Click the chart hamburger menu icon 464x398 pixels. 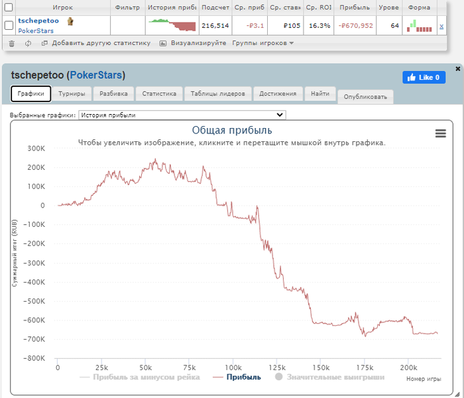[441, 133]
